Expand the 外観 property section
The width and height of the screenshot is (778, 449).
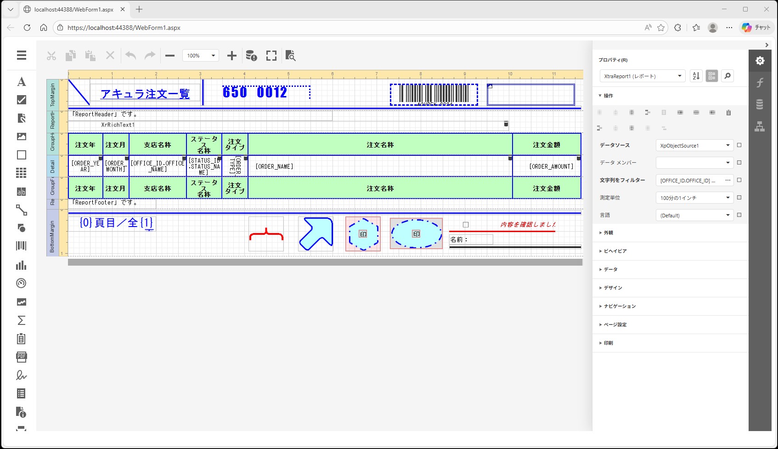[x=609, y=233]
